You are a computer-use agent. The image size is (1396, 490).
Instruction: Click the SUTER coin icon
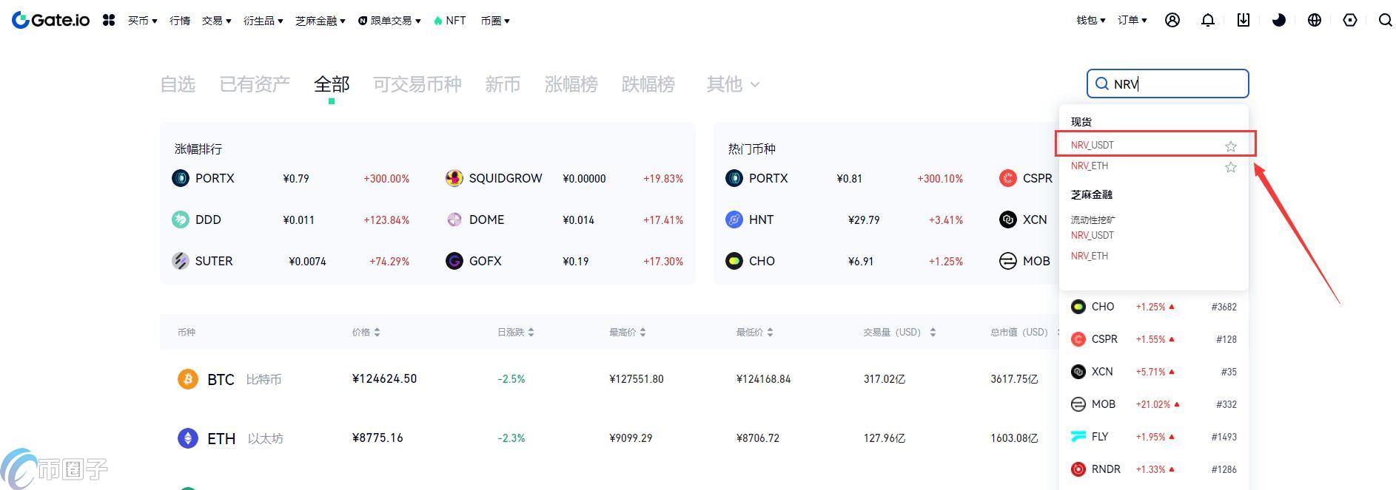(x=181, y=261)
